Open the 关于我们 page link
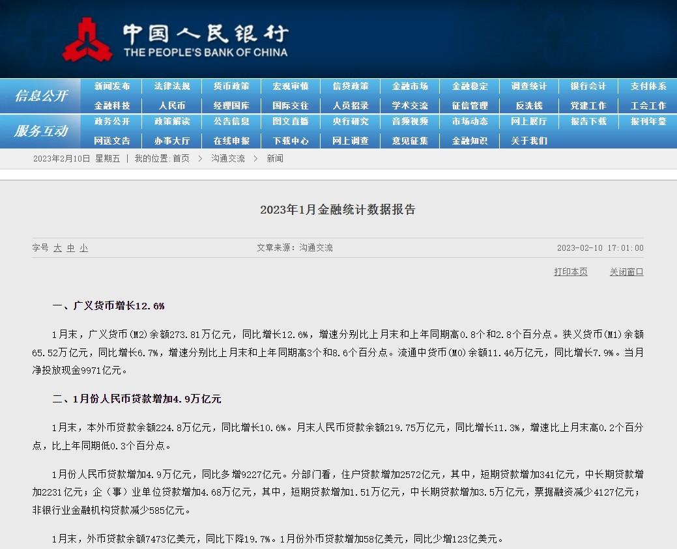The image size is (677, 549). [x=529, y=141]
